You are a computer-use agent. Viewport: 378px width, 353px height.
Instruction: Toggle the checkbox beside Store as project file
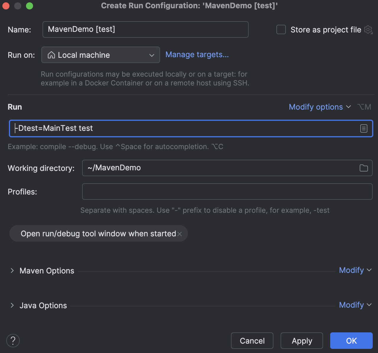tap(281, 29)
